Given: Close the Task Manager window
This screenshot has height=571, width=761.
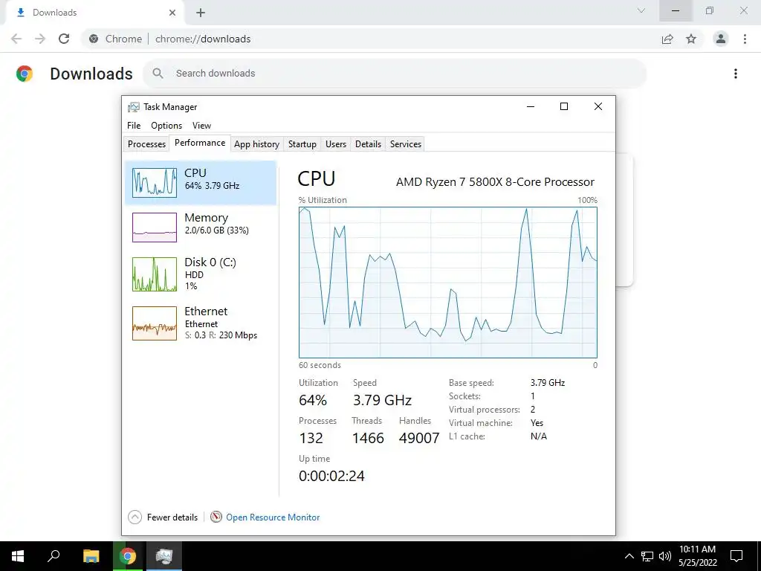Looking at the screenshot, I should click(598, 106).
